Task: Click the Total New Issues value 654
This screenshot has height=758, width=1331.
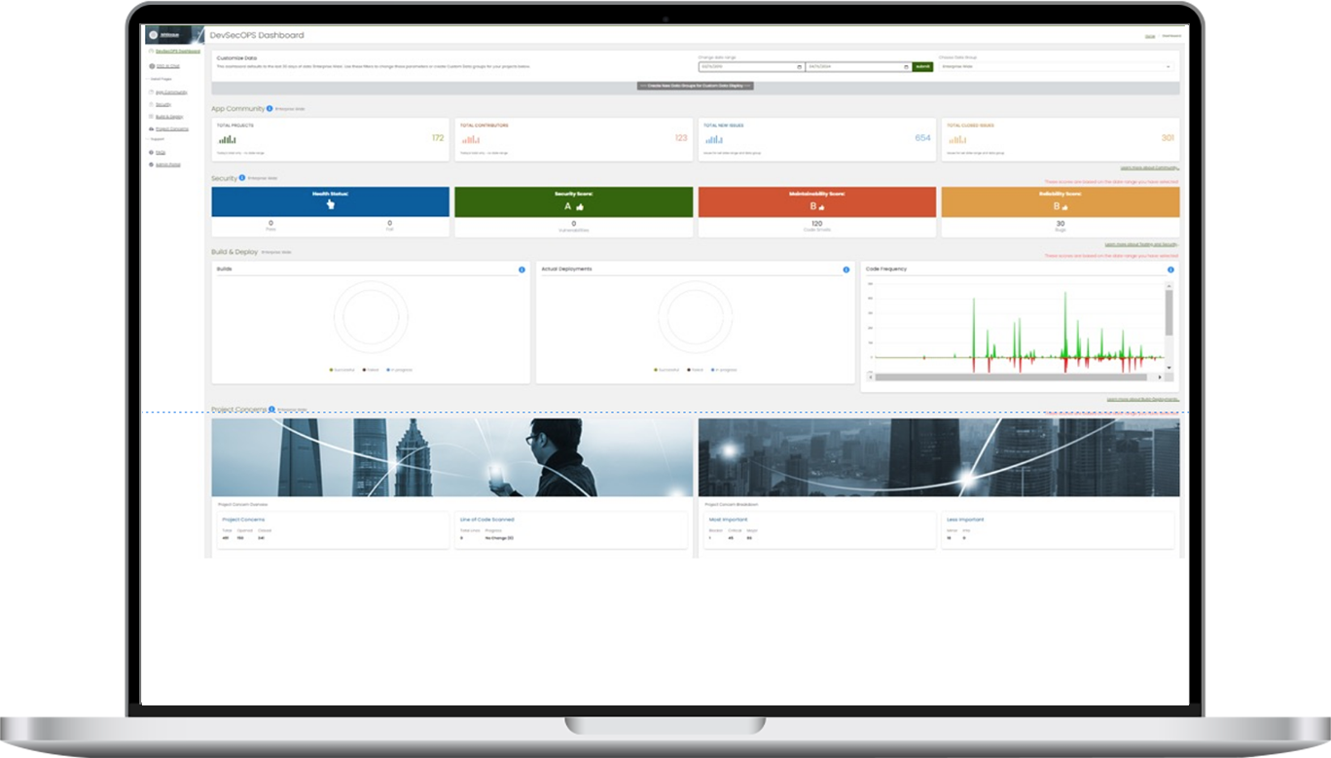Action: point(922,138)
